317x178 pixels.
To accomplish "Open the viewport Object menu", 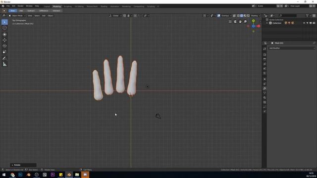I will point(51,15).
